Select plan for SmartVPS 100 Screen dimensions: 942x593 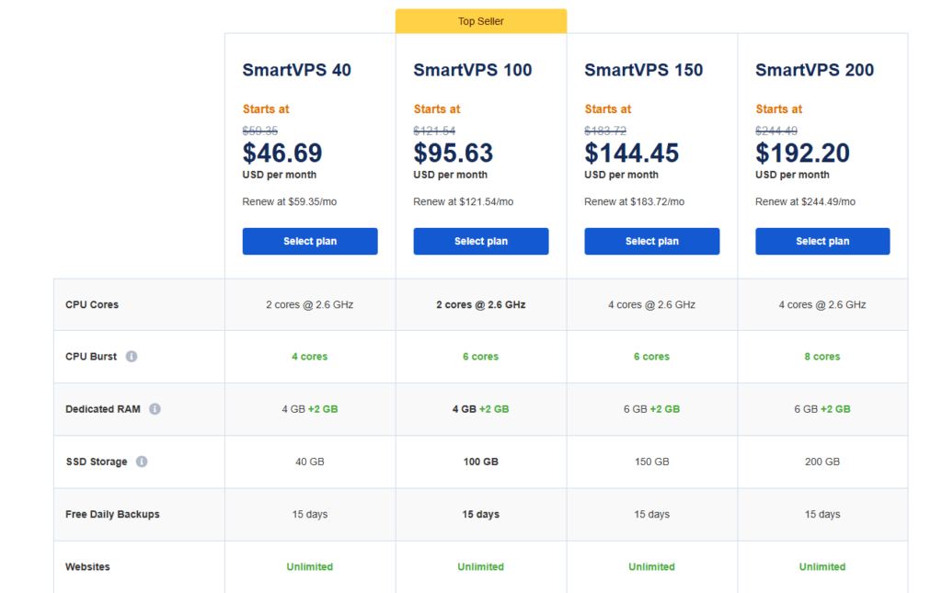(x=481, y=241)
